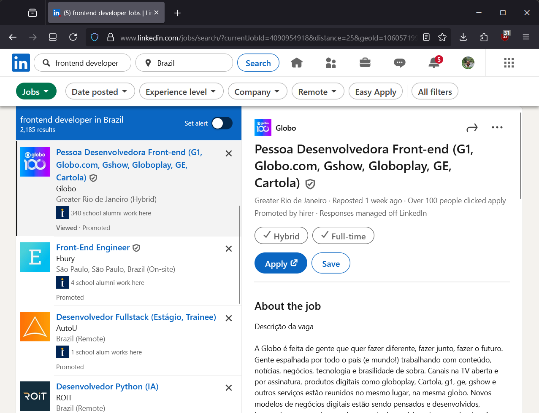Go to LinkedIn Home feed icon
Screen dimensions: 539x413
pyautogui.click(x=297, y=63)
